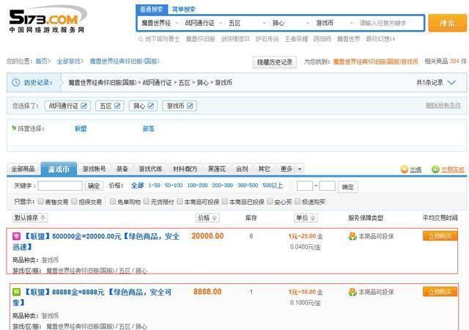Enable the 无货赔付 checkbox
Viewport: 469px width, 330px height.
click(x=147, y=201)
